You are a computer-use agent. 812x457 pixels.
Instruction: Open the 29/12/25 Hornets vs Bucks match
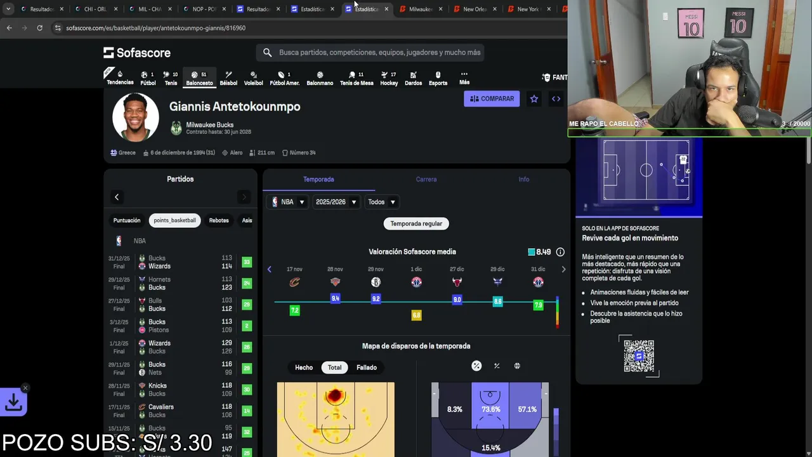click(x=180, y=284)
